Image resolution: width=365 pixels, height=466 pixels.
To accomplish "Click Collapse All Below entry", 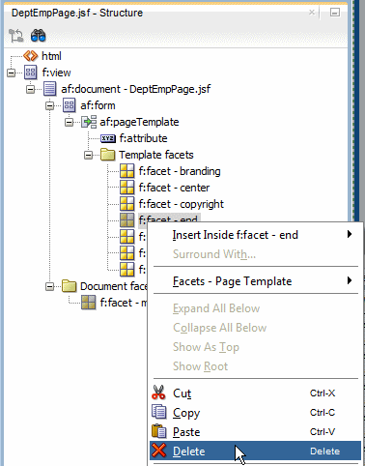I will (256, 328).
